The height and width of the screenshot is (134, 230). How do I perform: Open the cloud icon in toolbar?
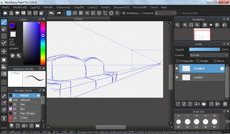click(x=5, y=13)
